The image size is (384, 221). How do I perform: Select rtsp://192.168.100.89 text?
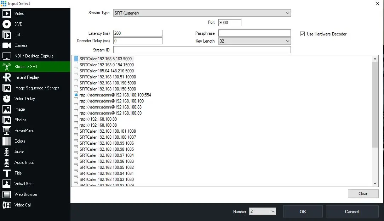98,119
